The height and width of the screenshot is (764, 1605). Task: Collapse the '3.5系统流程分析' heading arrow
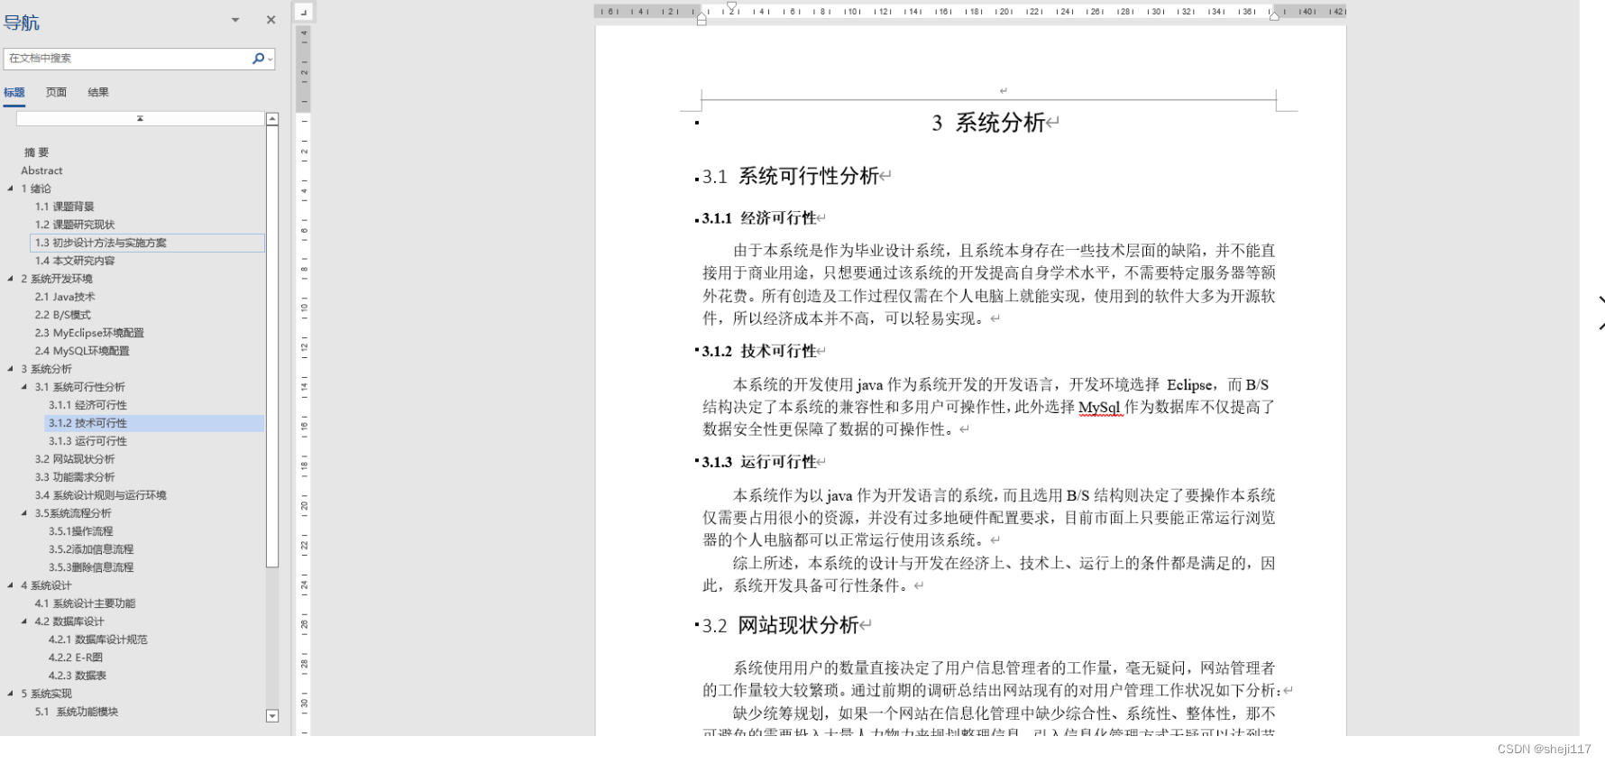24,513
